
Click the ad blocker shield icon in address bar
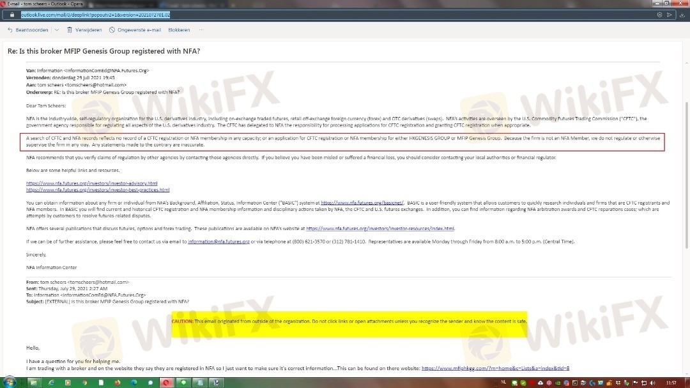coord(659,15)
